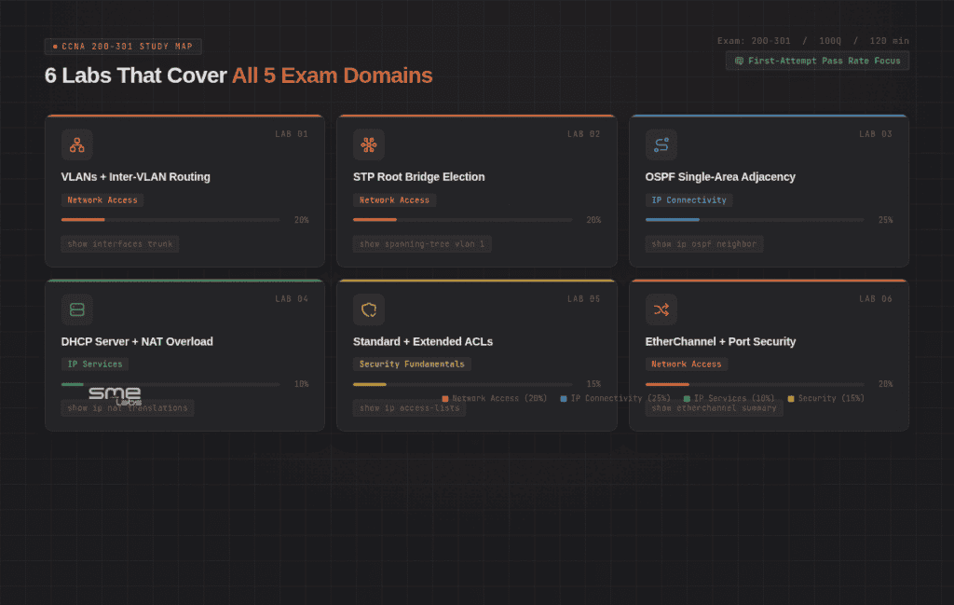Click the First-Attempt Pass Rate Focus badge
Viewport: 954px width, 605px height.
coord(817,61)
